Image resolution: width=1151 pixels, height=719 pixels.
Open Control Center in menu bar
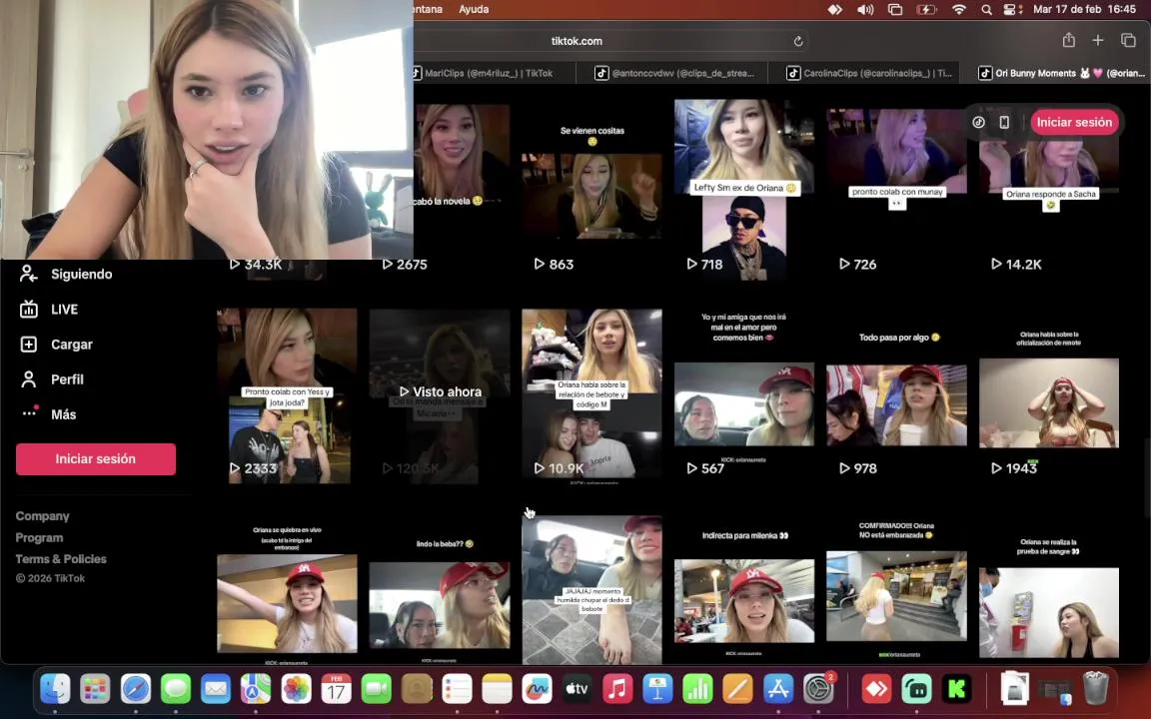(x=1012, y=10)
